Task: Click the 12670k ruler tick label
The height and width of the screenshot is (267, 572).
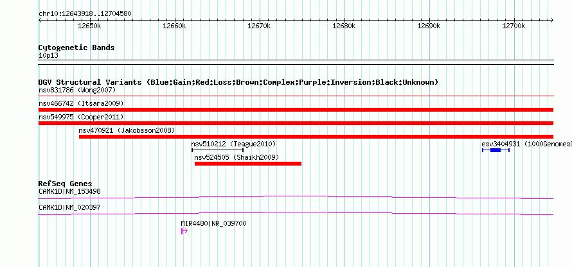Action: coord(260,26)
